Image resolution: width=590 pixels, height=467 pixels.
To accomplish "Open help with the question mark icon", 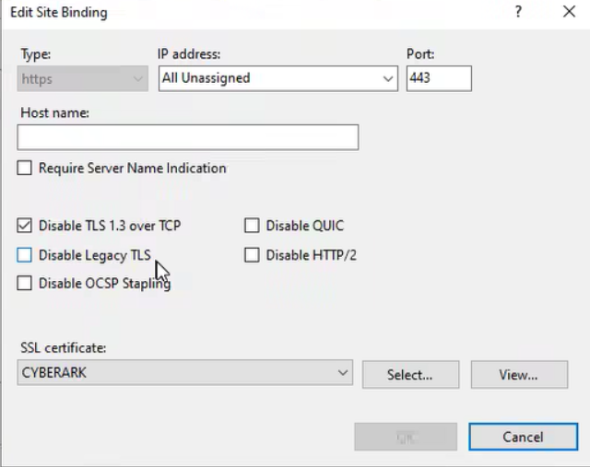I will point(518,12).
